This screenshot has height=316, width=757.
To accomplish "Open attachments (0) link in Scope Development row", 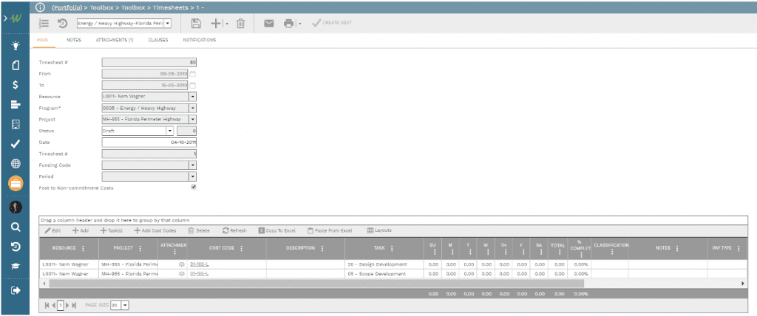I will pos(182,273).
